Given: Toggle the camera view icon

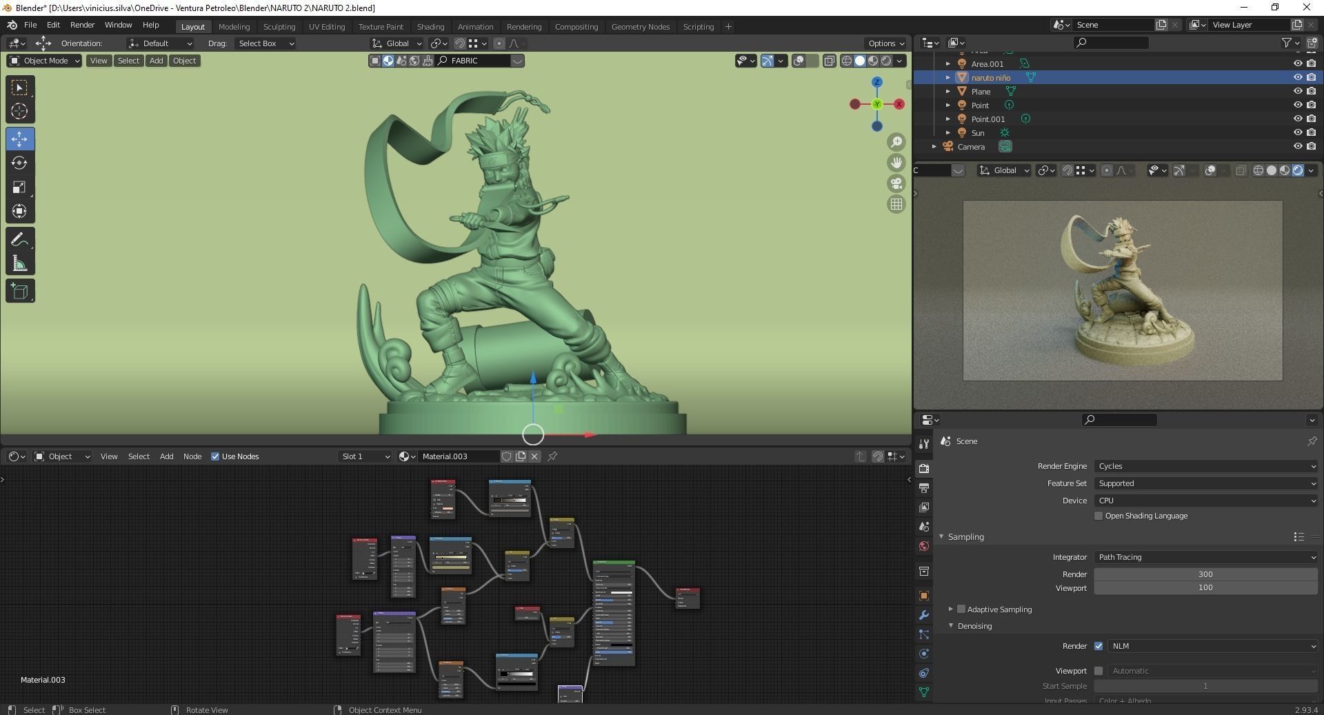Looking at the screenshot, I should (x=896, y=183).
